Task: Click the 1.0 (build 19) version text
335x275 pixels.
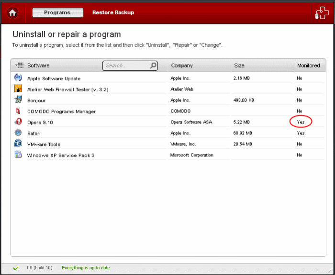Action: 39,268
